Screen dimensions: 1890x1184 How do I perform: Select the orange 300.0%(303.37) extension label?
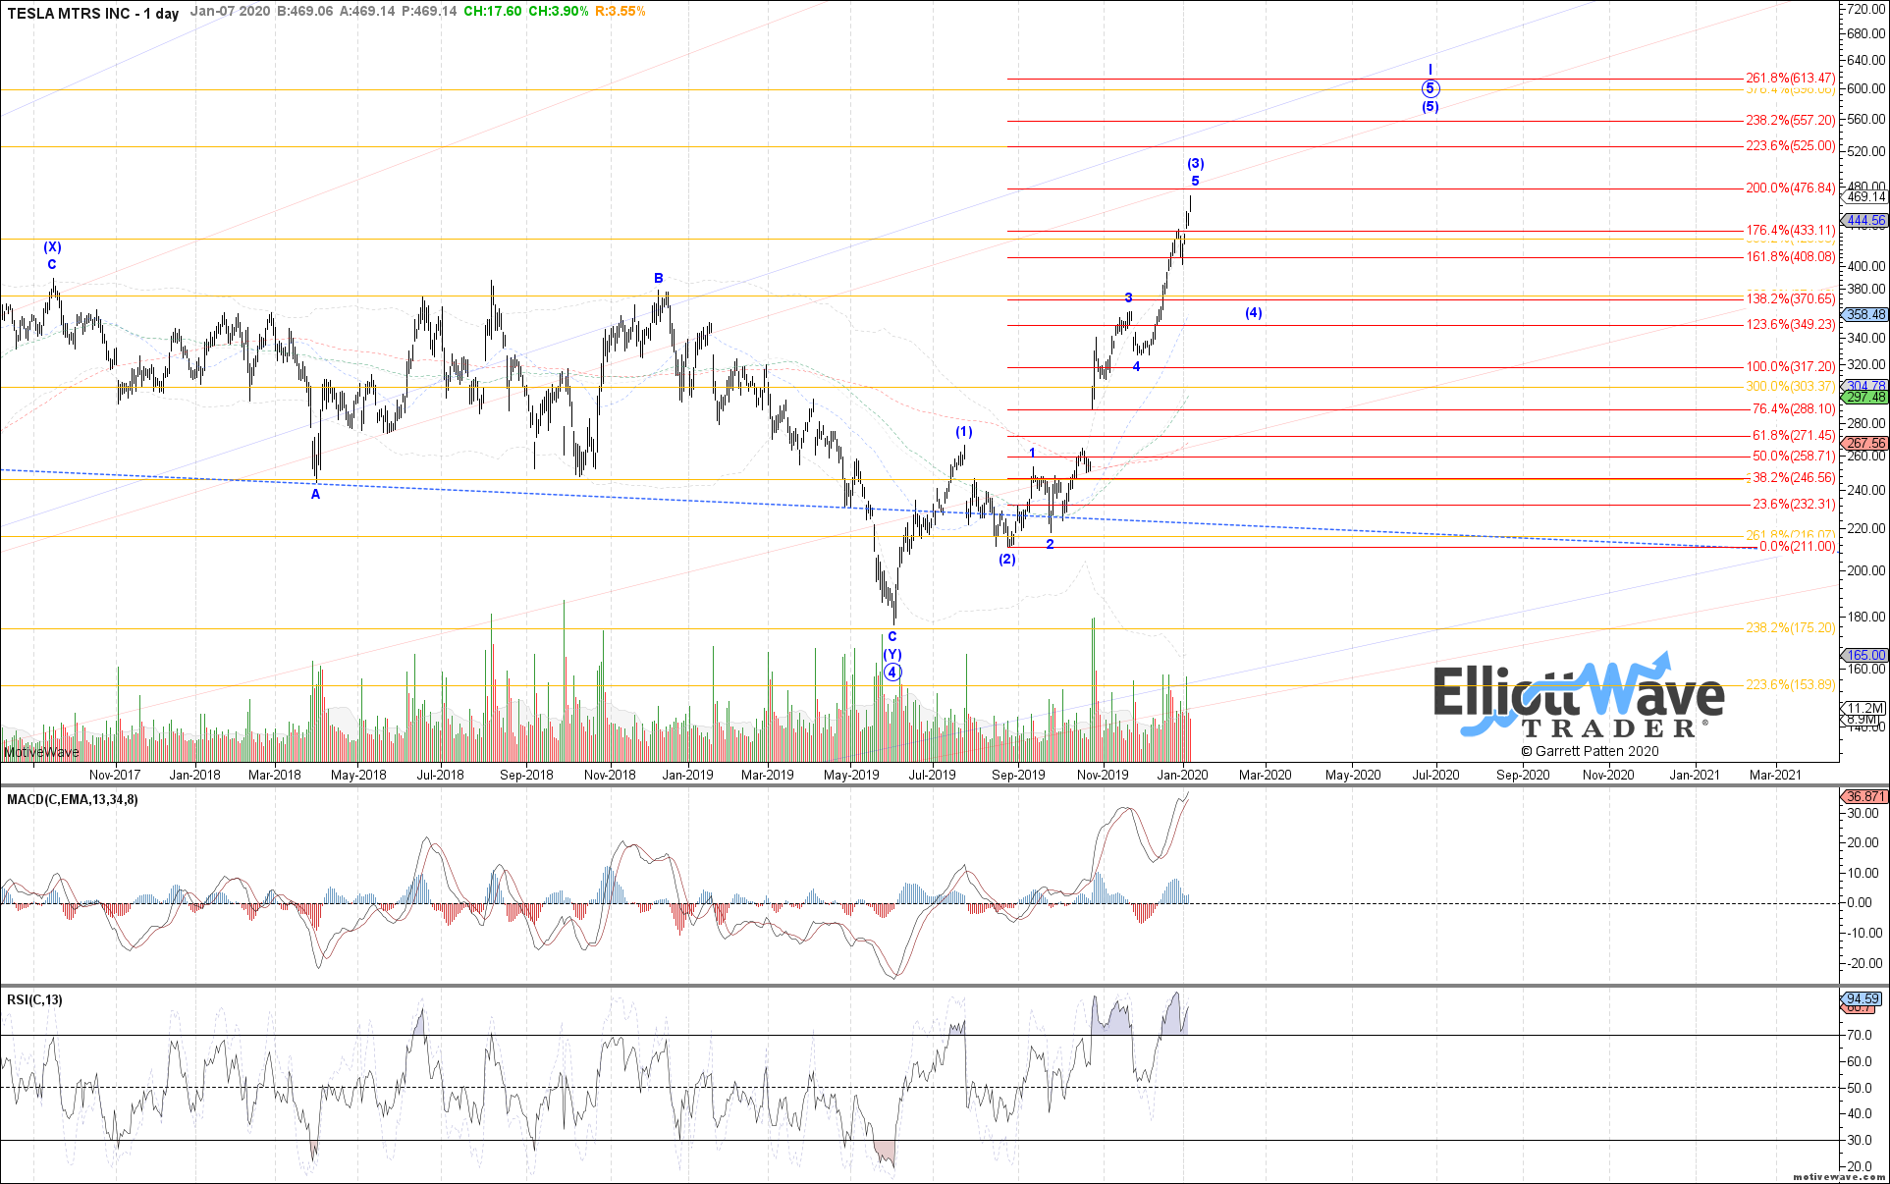tap(1790, 387)
